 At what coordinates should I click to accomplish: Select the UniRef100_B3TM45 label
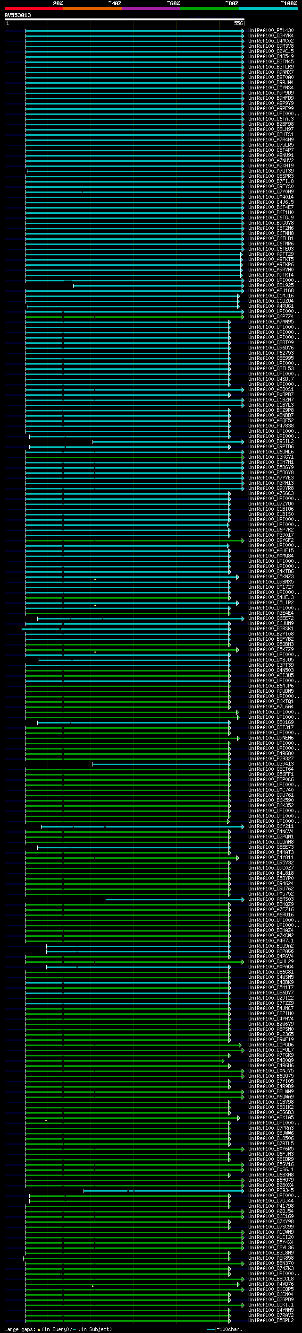click(x=271, y=61)
